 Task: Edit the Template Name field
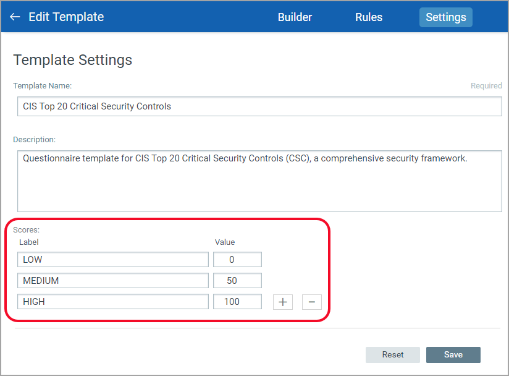click(x=259, y=106)
